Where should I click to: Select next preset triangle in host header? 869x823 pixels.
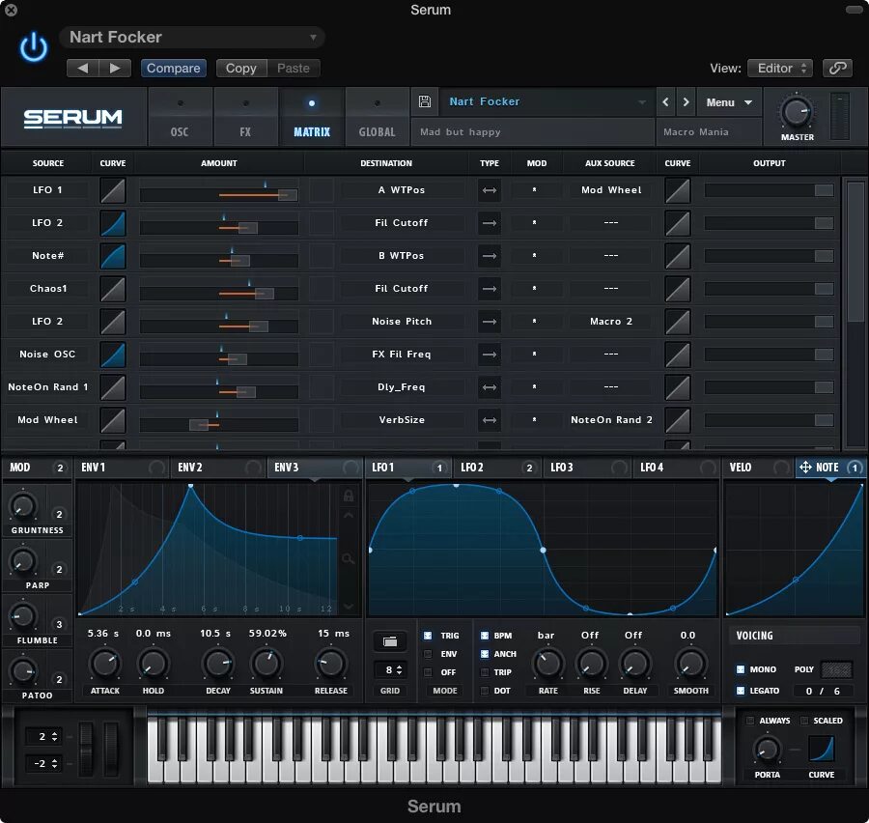(x=115, y=69)
